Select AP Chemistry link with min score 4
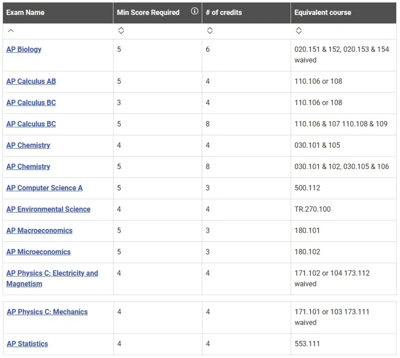This screenshot has width=400, height=358. point(28,145)
